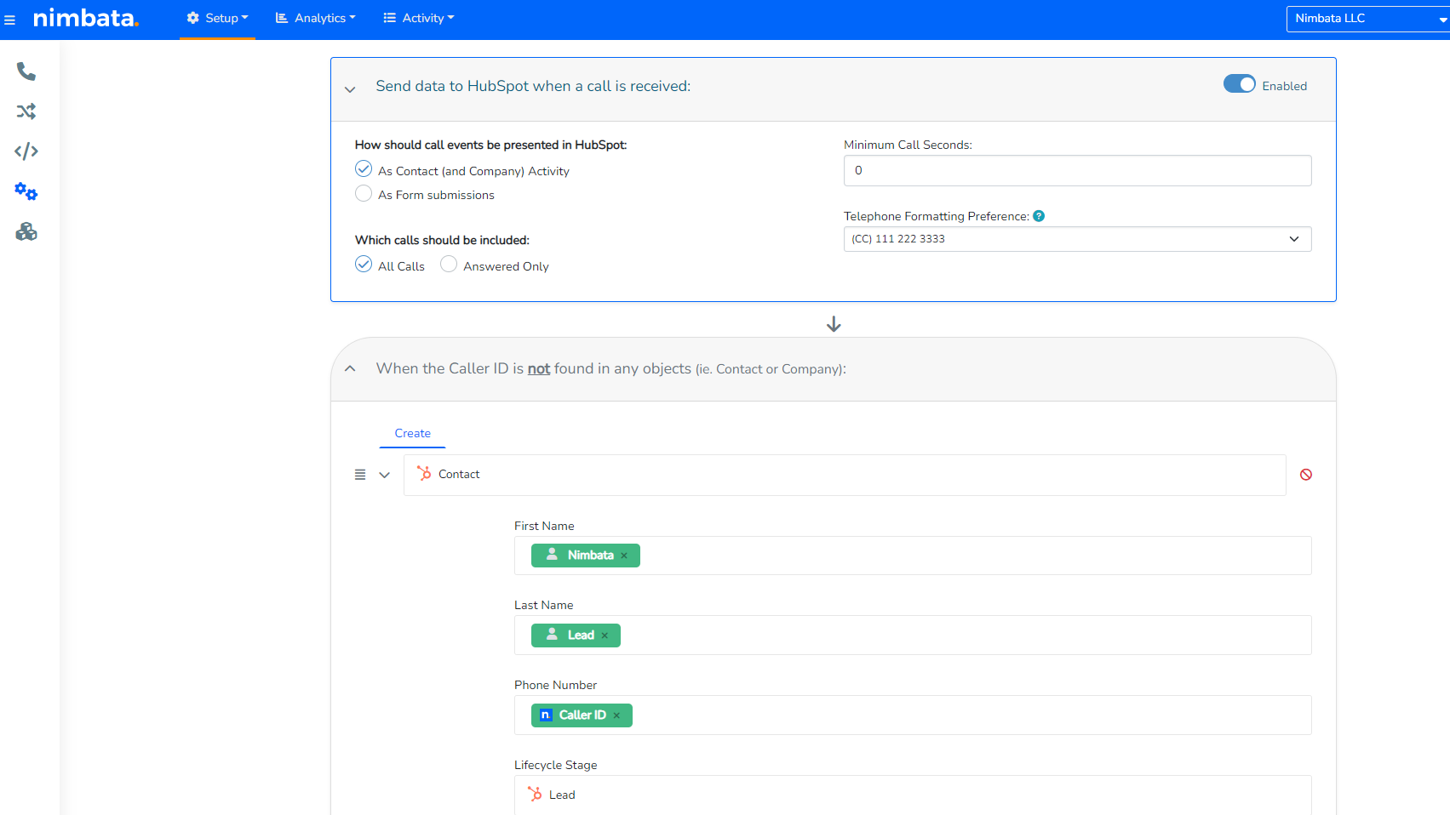Click the Phone Number field
Screen dimensions: 1450x815
click(913, 715)
